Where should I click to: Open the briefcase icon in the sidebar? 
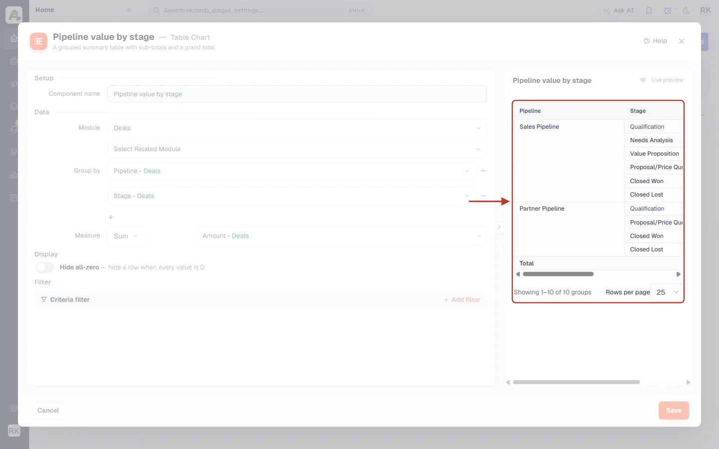(14, 61)
